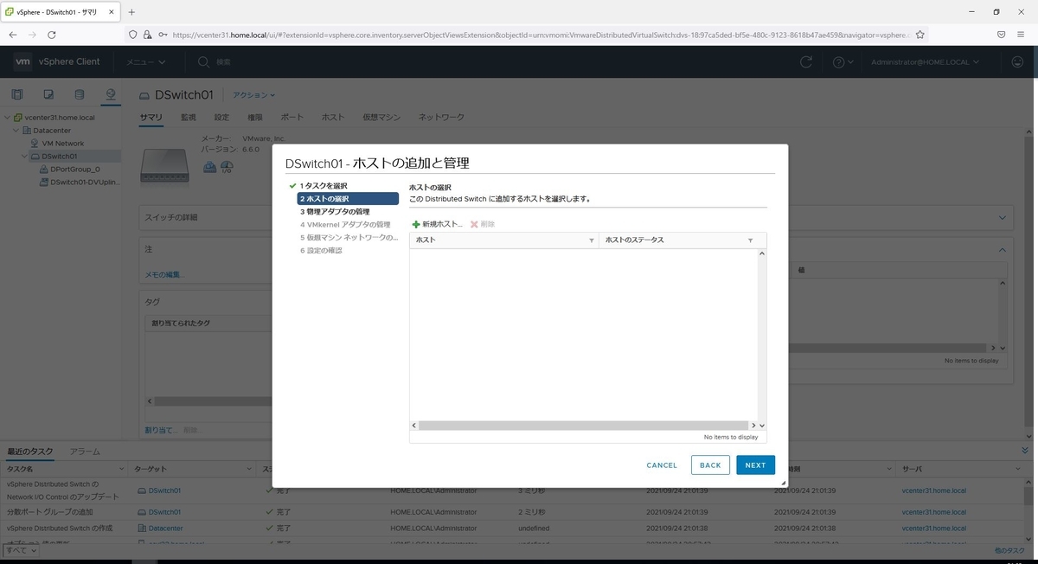Bookmark page with star icon
This screenshot has height=564, width=1038.
pyautogui.click(x=920, y=35)
